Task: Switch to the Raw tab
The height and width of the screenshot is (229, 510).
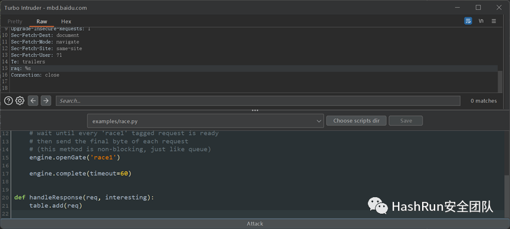Action: 42,21
